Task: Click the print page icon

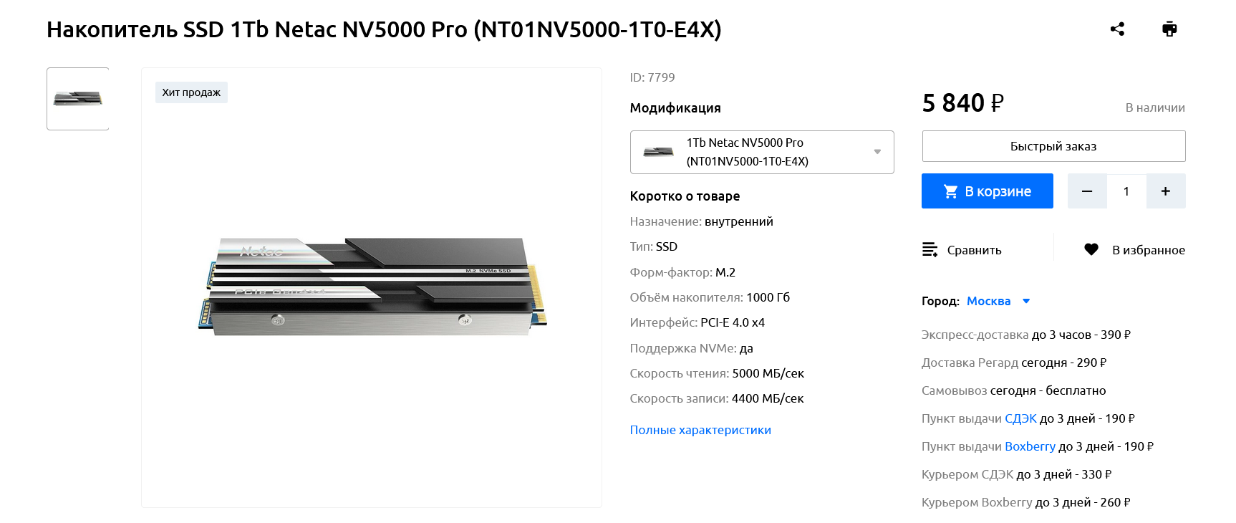Action: coord(1169,29)
